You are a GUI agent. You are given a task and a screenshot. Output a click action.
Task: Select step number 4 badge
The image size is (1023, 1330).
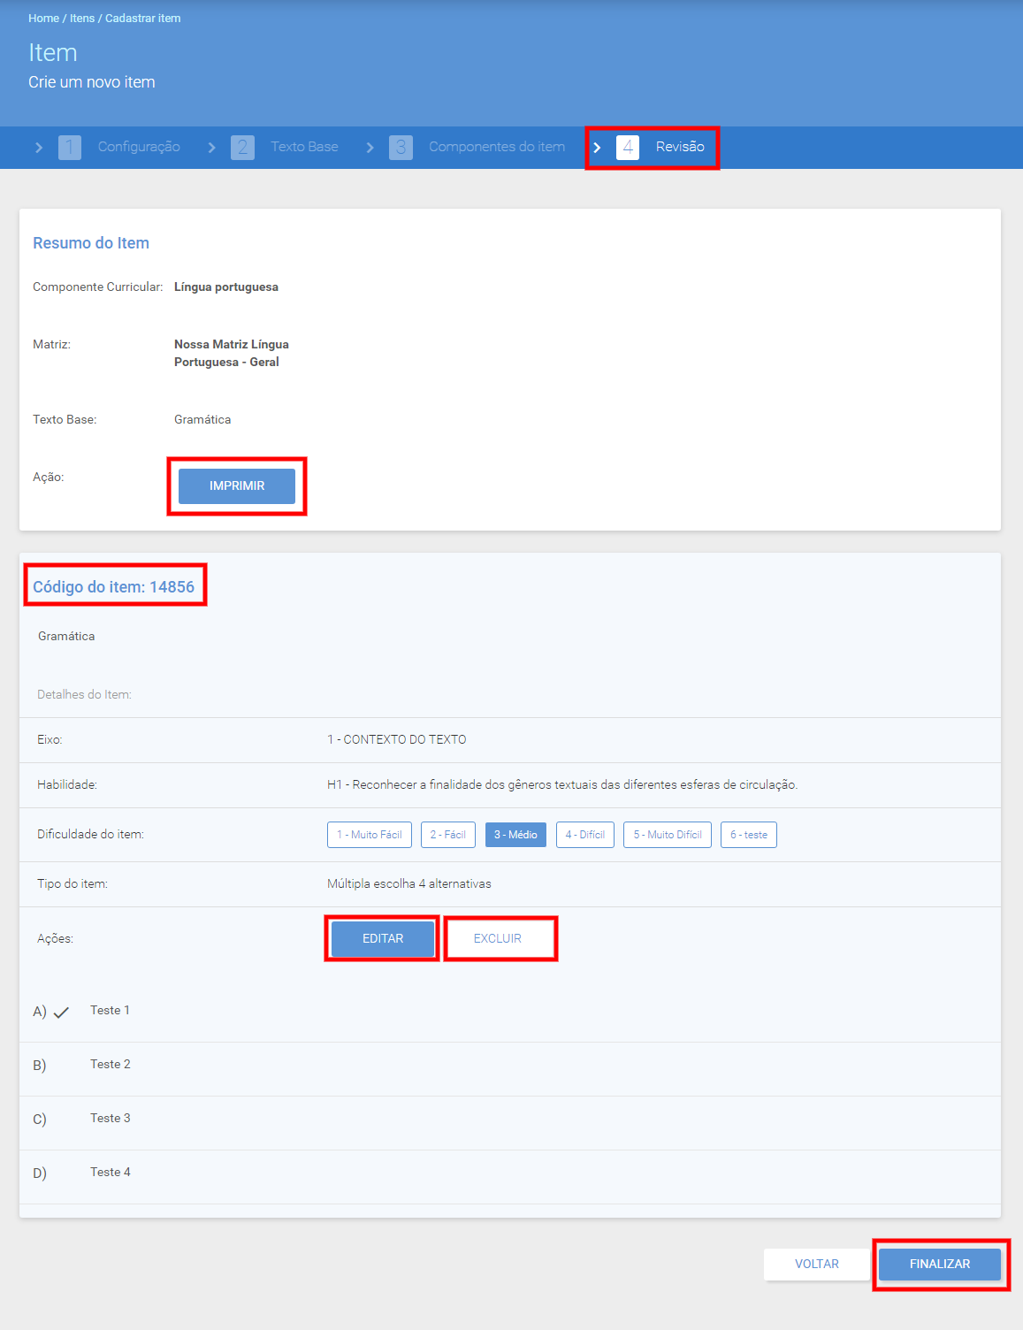point(628,148)
